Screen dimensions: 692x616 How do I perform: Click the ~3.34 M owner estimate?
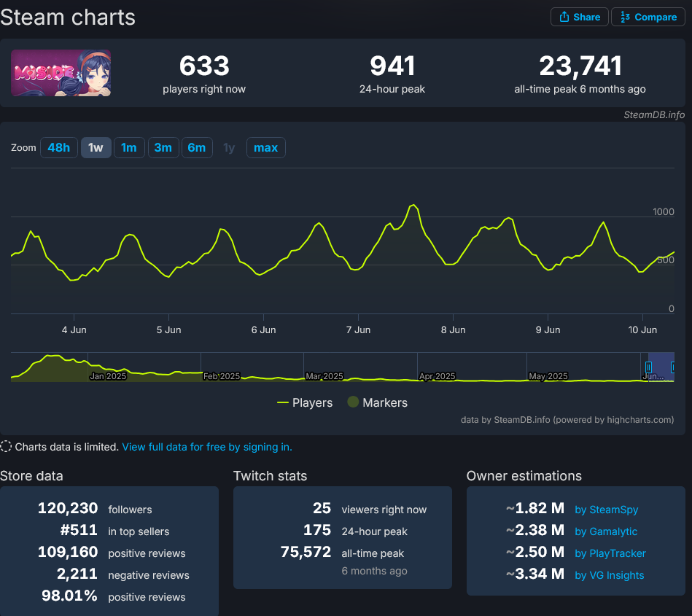click(x=535, y=574)
